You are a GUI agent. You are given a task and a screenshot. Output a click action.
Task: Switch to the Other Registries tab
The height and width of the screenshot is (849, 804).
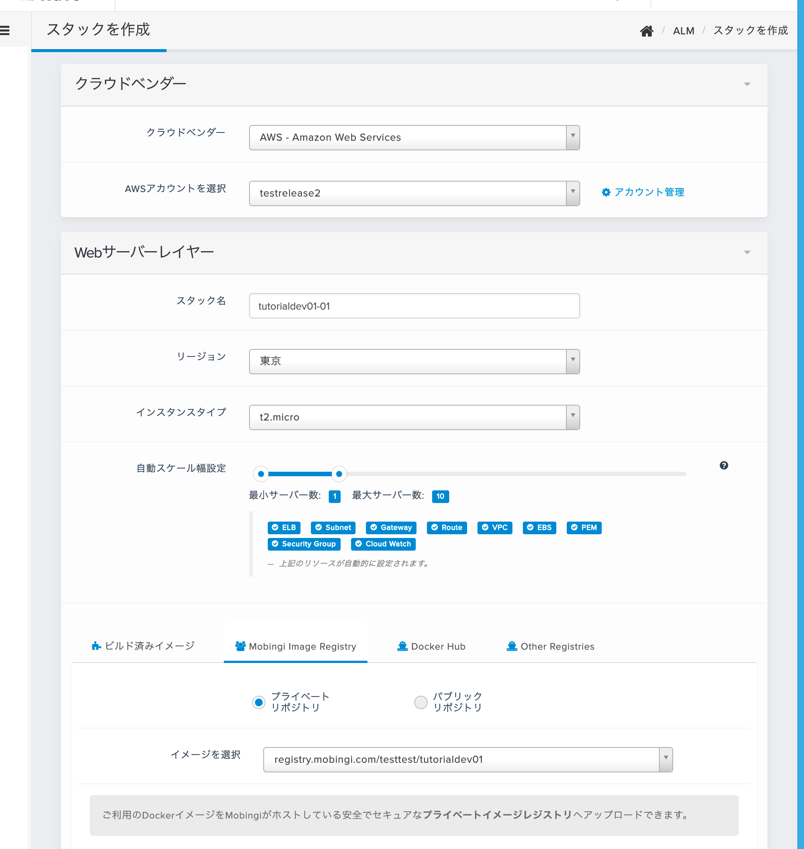point(550,646)
